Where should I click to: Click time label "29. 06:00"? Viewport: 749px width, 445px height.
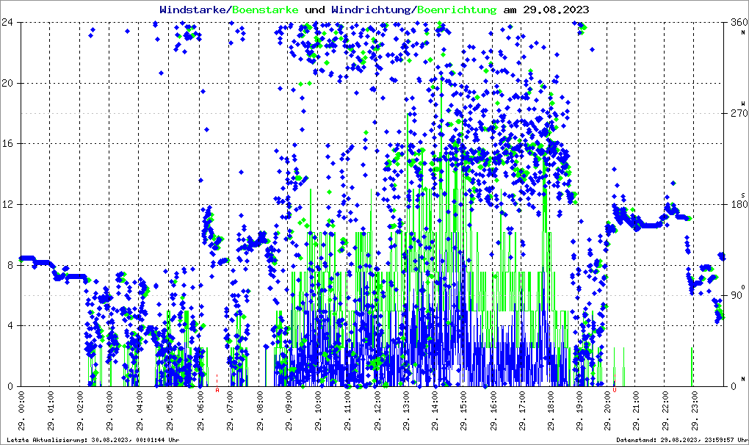[x=200, y=410]
